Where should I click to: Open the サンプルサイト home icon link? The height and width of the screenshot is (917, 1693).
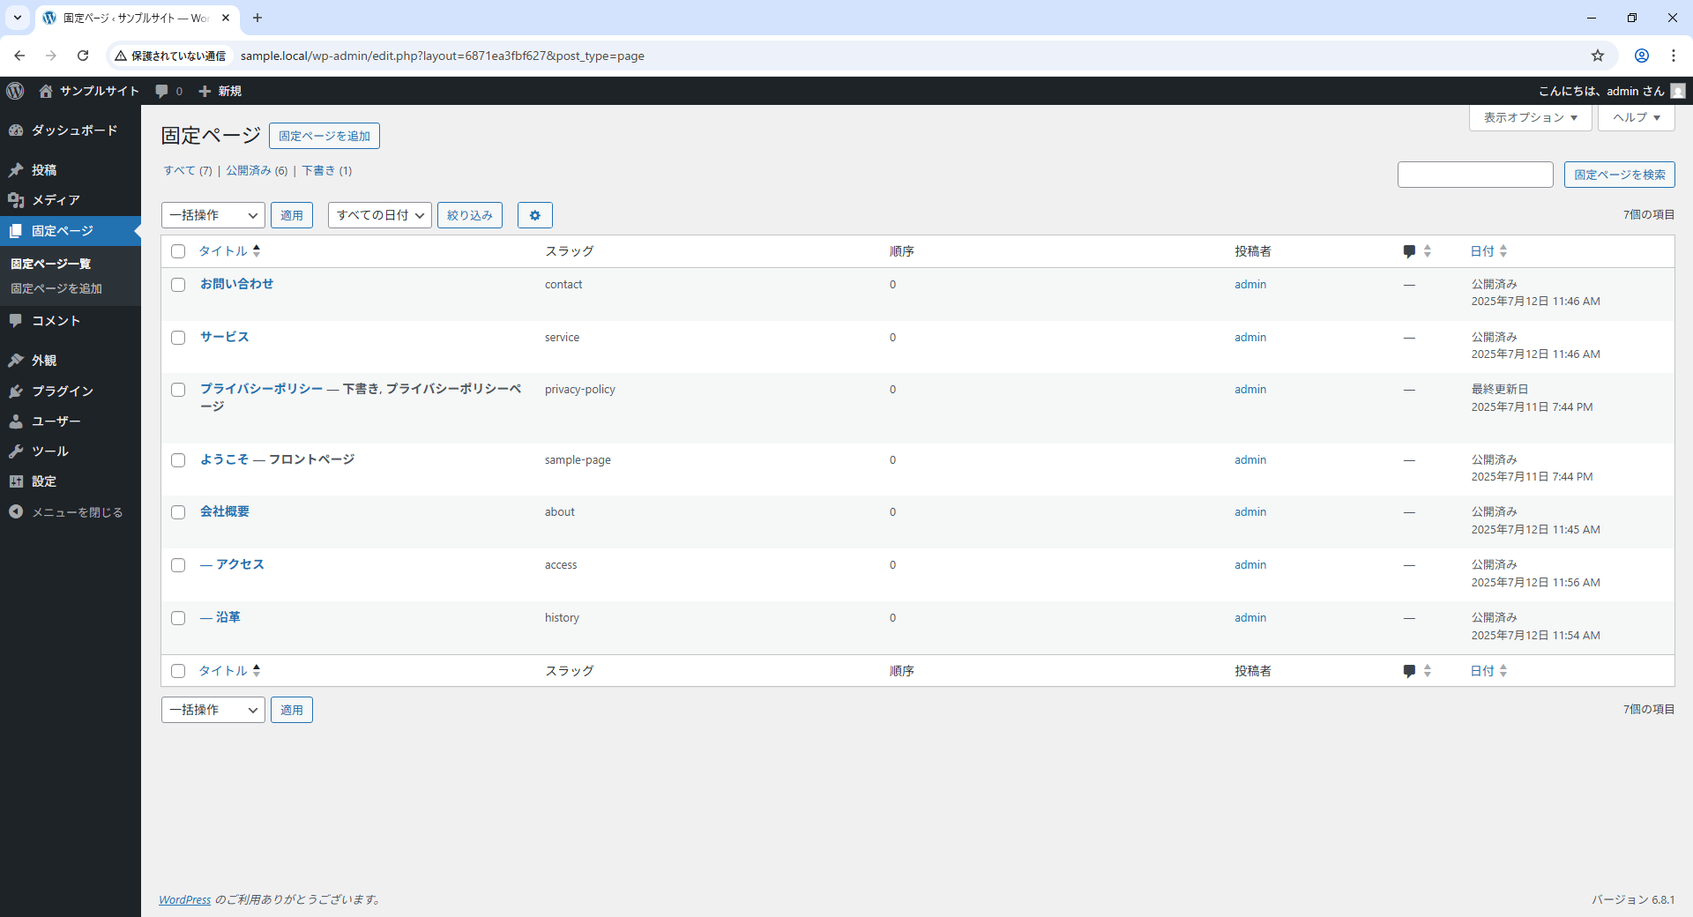pos(46,91)
